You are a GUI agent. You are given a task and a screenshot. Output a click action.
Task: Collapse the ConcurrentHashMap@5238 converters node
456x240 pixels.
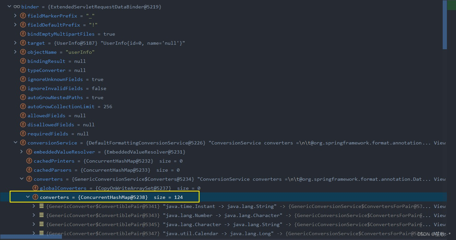pyautogui.click(x=28, y=197)
